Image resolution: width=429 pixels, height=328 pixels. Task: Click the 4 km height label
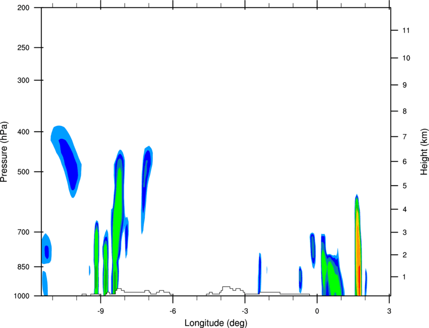[x=404, y=209]
